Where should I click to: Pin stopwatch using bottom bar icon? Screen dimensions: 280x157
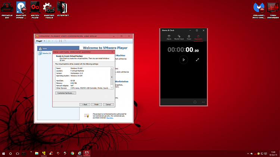[195, 102]
